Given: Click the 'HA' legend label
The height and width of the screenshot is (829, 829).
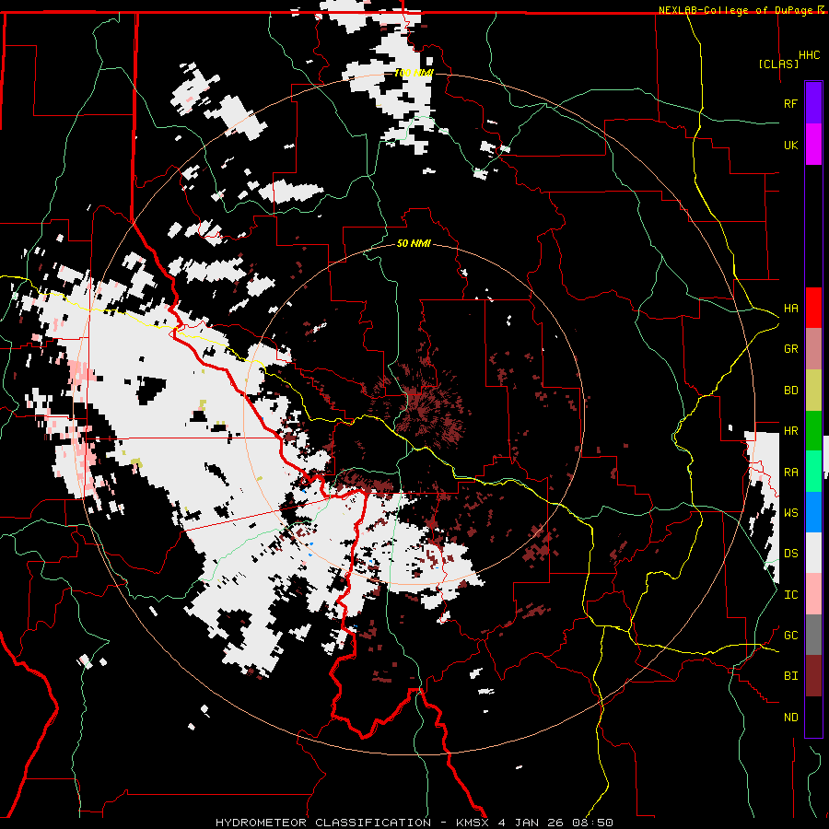Looking at the screenshot, I should [790, 309].
